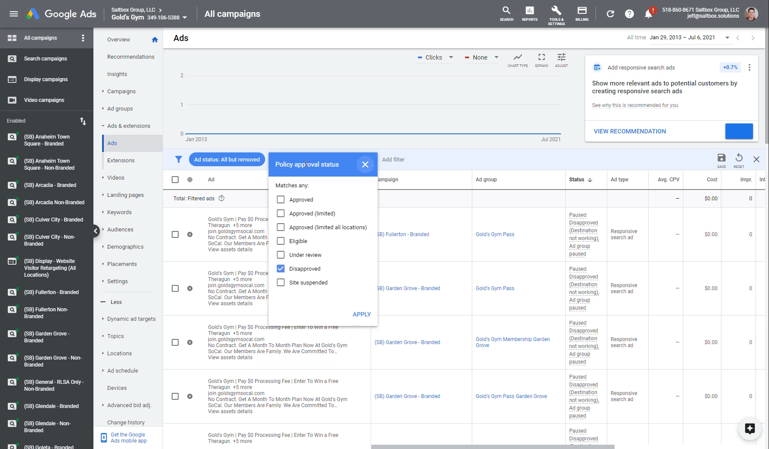The height and width of the screenshot is (449, 769).
Task: Open Get the Google Ads mobile app link
Action: click(128, 438)
